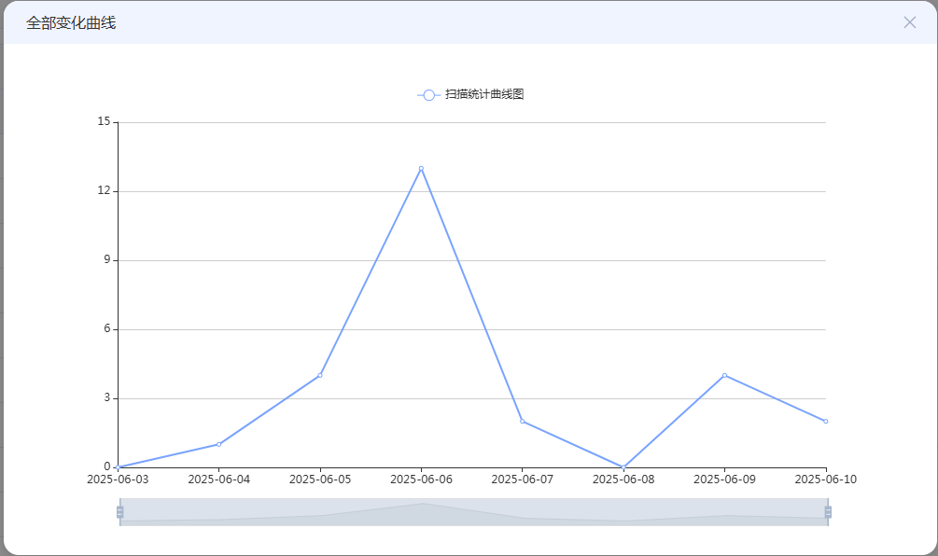Screen dimensions: 938x556
Task: Select the 2025-06-07 data point
Action: coord(523,422)
